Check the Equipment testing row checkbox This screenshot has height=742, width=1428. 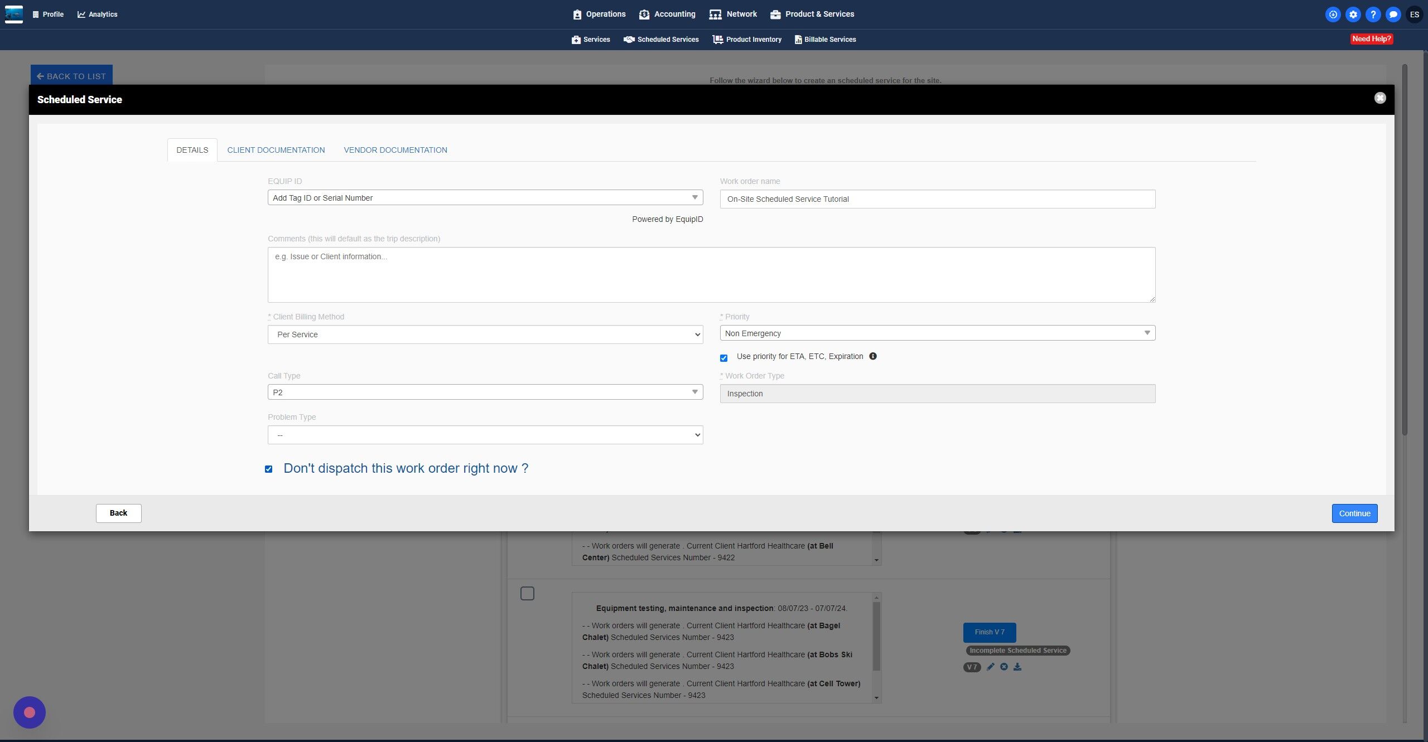tap(527, 593)
